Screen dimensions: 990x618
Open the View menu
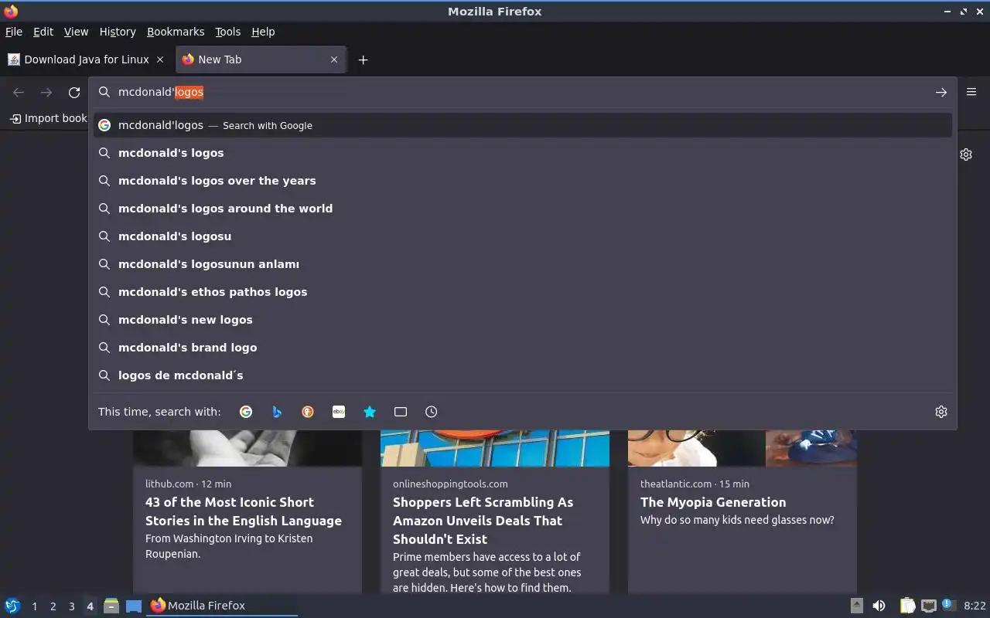[76, 32]
